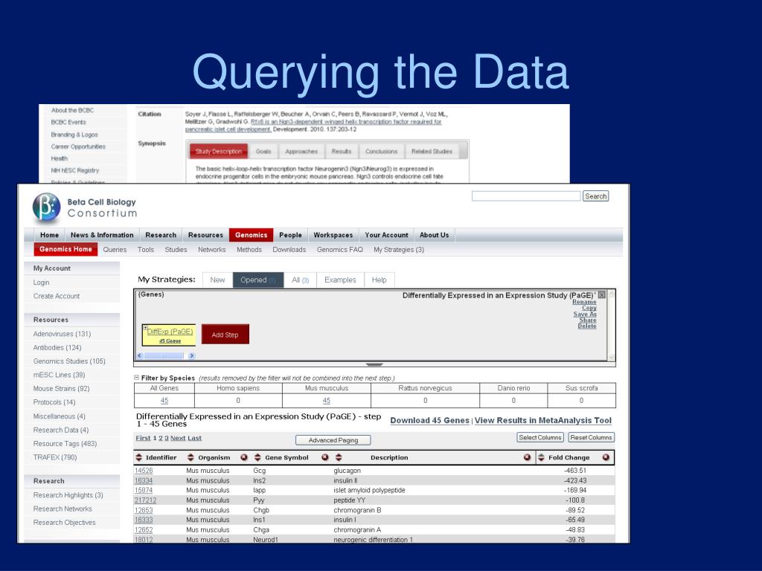Go to News & Information tab
The width and height of the screenshot is (762, 571).
click(102, 235)
